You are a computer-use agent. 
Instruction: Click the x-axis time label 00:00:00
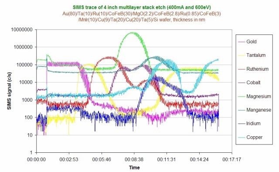coord(36,159)
